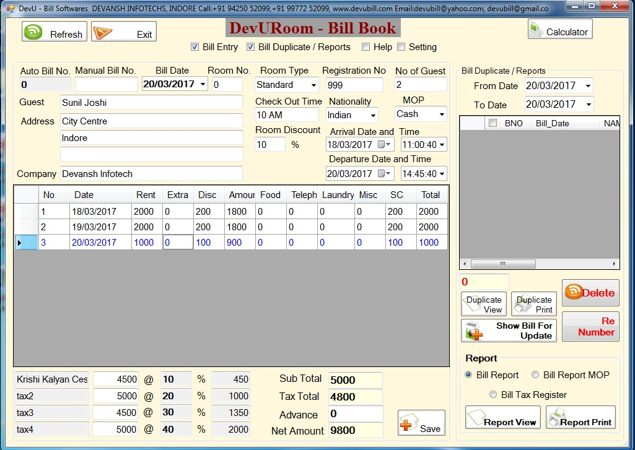Viewport: 635px width, 450px height.
Task: Click the Save bill icon button
Action: pos(421,423)
